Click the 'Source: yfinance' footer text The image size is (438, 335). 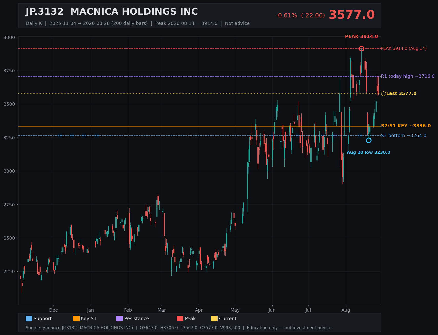(x=179, y=328)
